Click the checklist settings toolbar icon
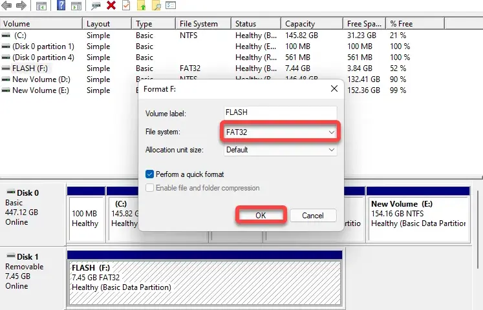The width and height of the screenshot is (483, 310). (170, 5)
